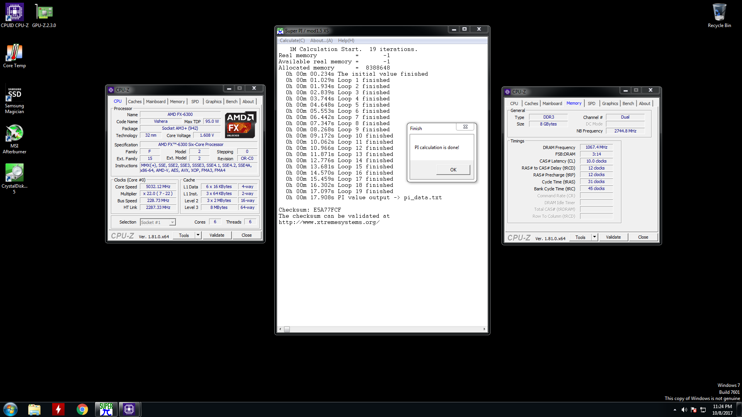Open the Graphics tab in right CPU-Z
The height and width of the screenshot is (417, 742).
tap(610, 103)
